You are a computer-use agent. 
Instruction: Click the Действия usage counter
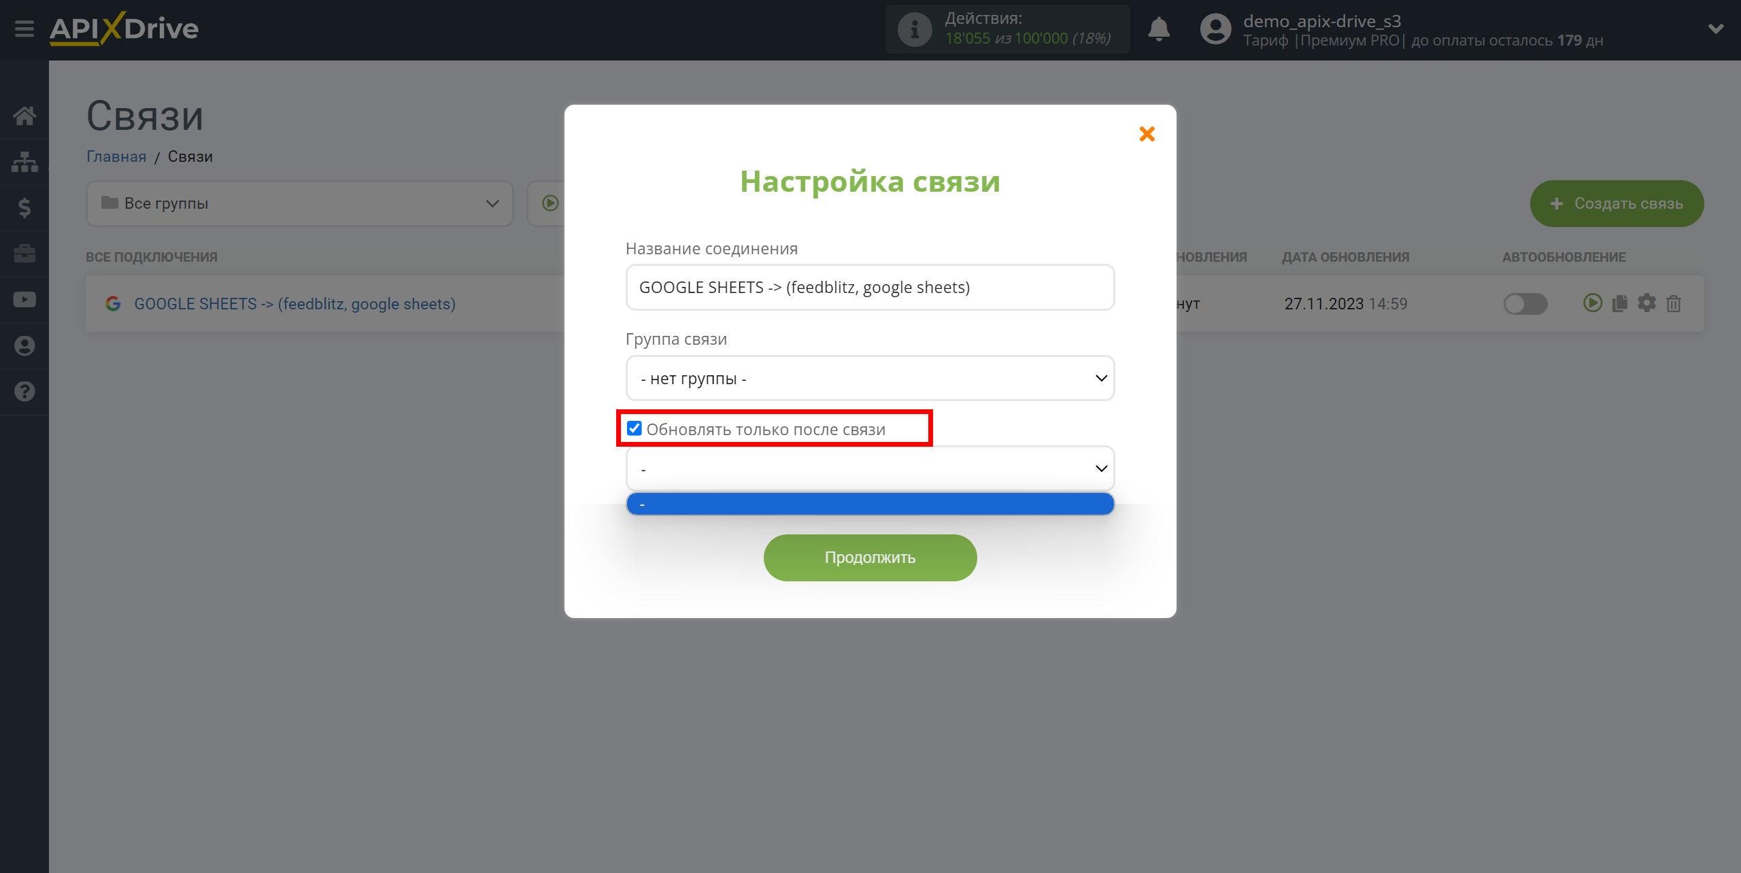point(1007,29)
